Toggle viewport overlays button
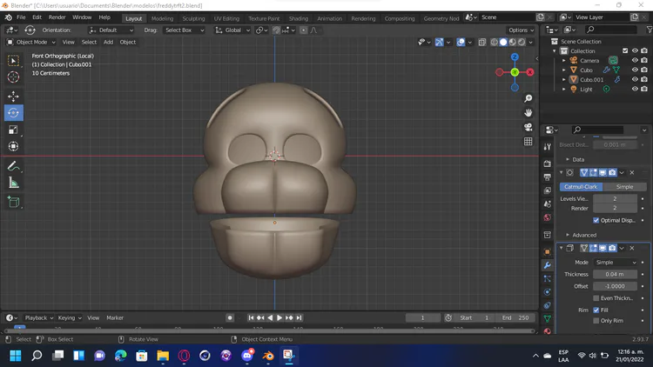The width and height of the screenshot is (653, 367). click(461, 42)
